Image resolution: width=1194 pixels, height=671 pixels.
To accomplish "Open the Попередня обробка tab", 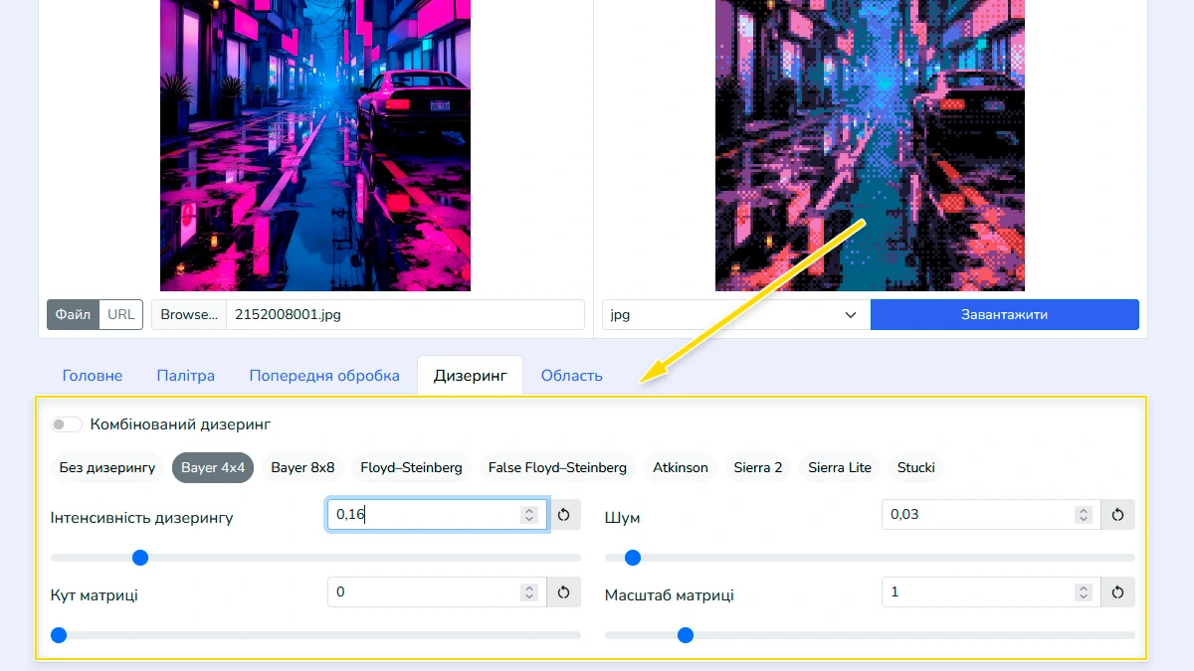I will pos(324,376).
